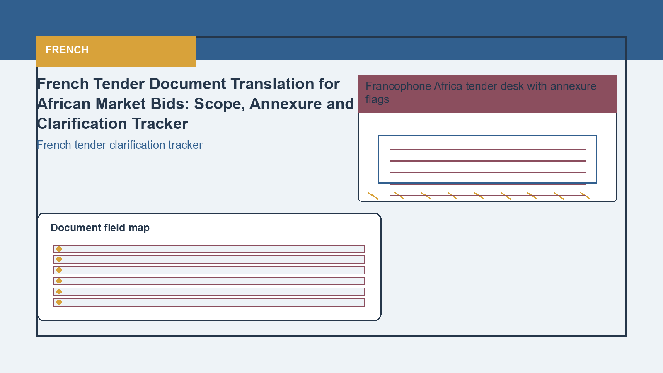The image size is (663, 373).
Task: Click the French Tender Document Translation headline
Action: [196, 104]
